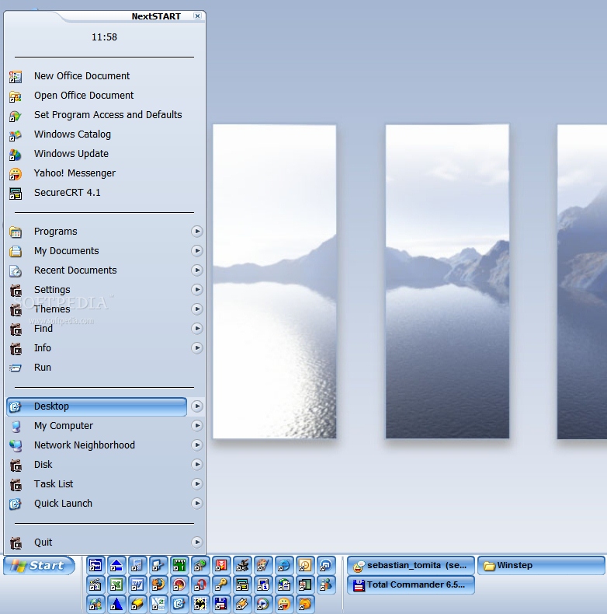Viewport: 607px width, 614px height.
Task: Launch the calculator shortcut icon
Action: point(137,565)
